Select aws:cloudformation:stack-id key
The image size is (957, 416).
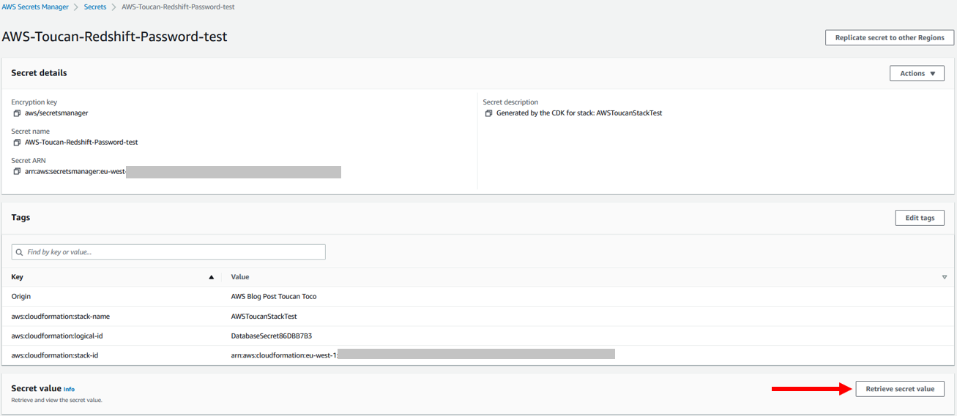point(55,355)
